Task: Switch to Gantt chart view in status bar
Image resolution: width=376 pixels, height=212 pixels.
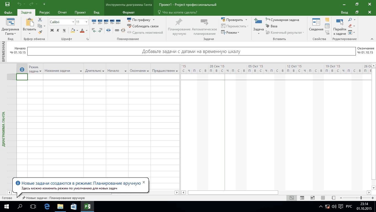Action: click(x=292, y=198)
